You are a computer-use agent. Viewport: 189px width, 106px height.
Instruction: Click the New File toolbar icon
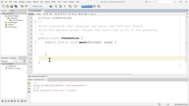click(3, 6)
